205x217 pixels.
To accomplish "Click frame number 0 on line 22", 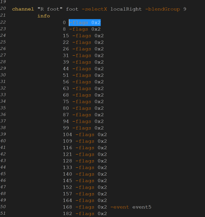I will [x=64, y=23].
